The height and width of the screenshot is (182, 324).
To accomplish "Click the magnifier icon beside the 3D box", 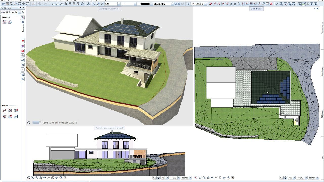I will [88, 4].
